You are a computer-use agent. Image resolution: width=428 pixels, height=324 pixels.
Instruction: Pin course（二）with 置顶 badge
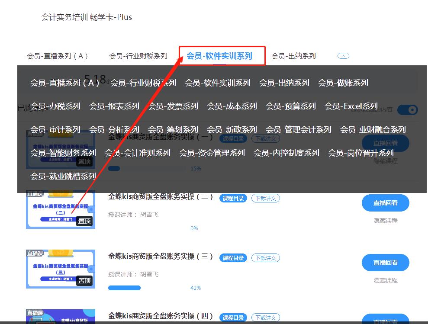84,221
